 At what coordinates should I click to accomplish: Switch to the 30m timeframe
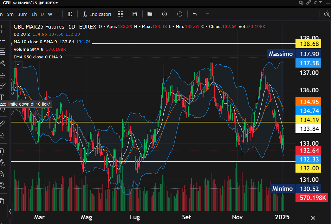[x=22, y=14]
